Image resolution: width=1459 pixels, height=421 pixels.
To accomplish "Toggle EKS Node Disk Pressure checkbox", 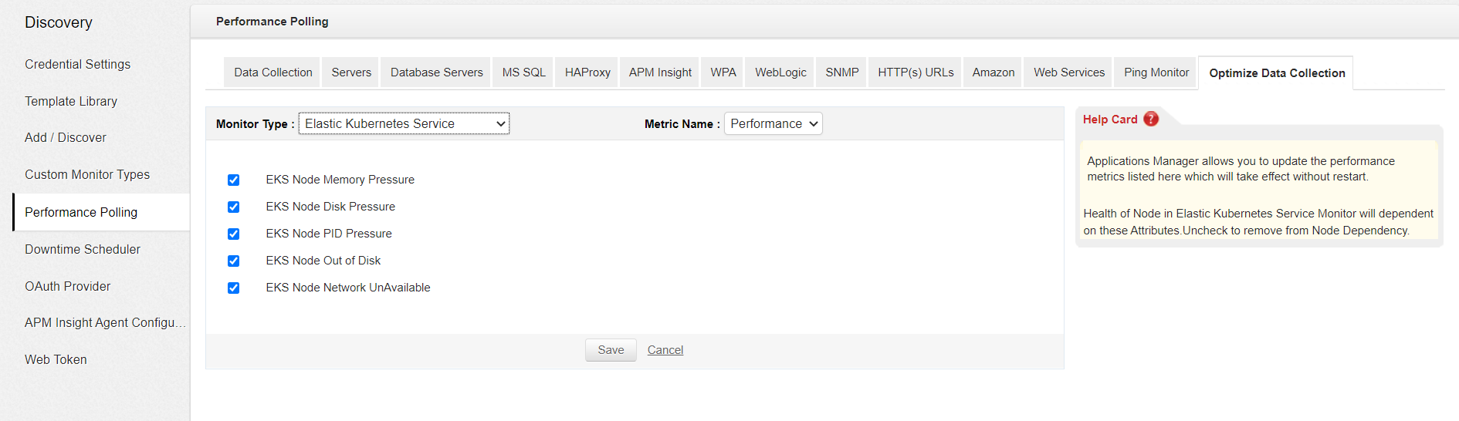I will (233, 207).
